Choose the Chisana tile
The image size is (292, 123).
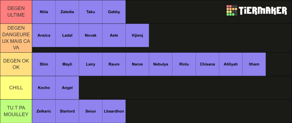click(x=207, y=64)
